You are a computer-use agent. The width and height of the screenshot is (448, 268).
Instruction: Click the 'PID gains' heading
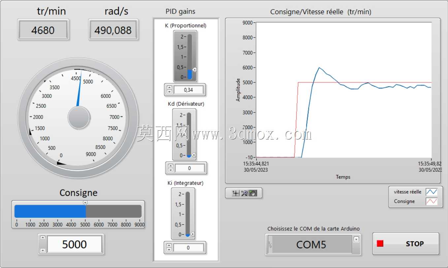click(x=180, y=12)
